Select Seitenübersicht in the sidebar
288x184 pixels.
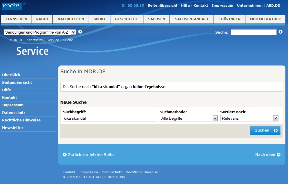17,83
